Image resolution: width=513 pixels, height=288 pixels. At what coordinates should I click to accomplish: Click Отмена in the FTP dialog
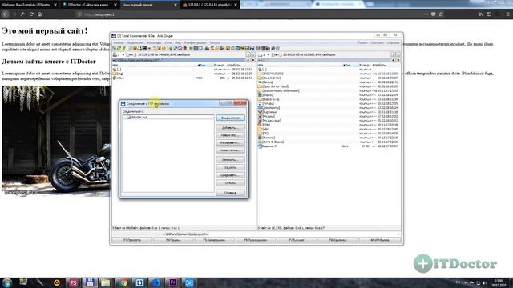(230, 183)
